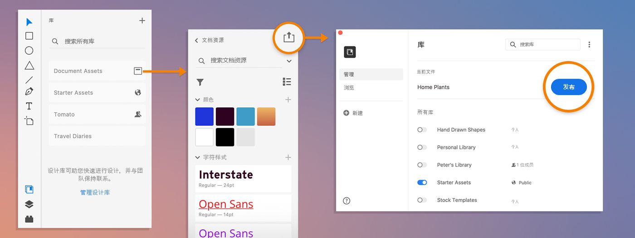This screenshot has width=635, height=238.
Task: Collapse the 字符样式 section
Action: 198,157
